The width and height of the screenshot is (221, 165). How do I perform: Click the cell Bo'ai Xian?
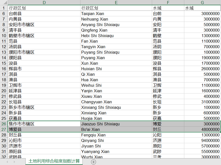[116, 129]
